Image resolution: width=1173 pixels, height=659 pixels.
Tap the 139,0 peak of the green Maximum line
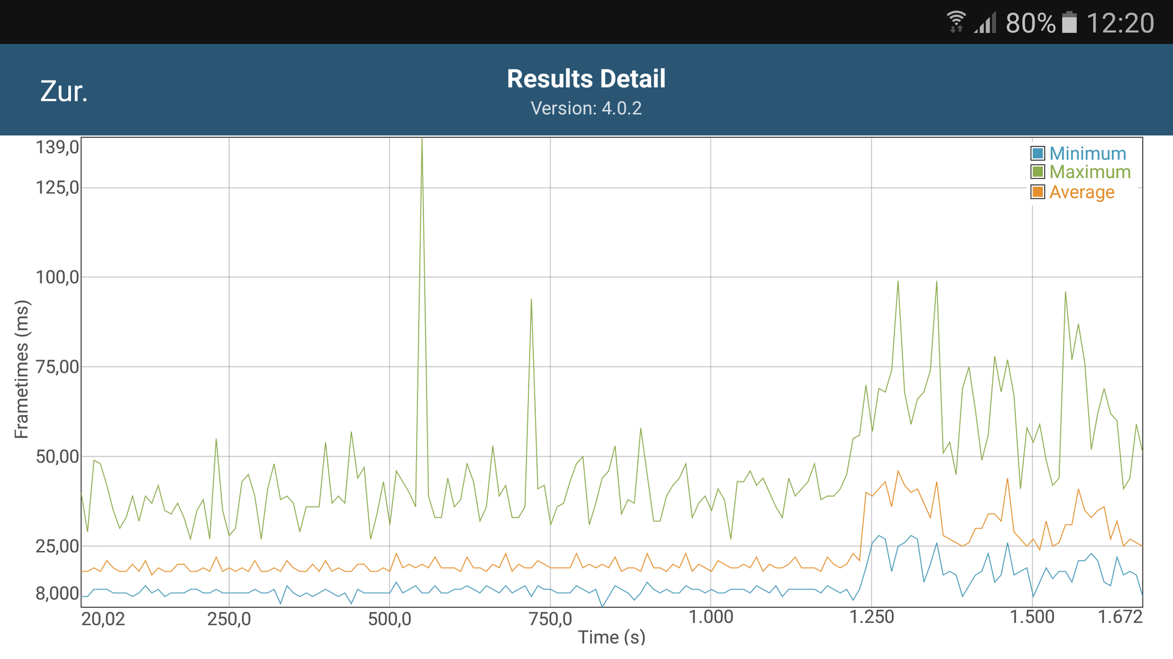(x=422, y=140)
